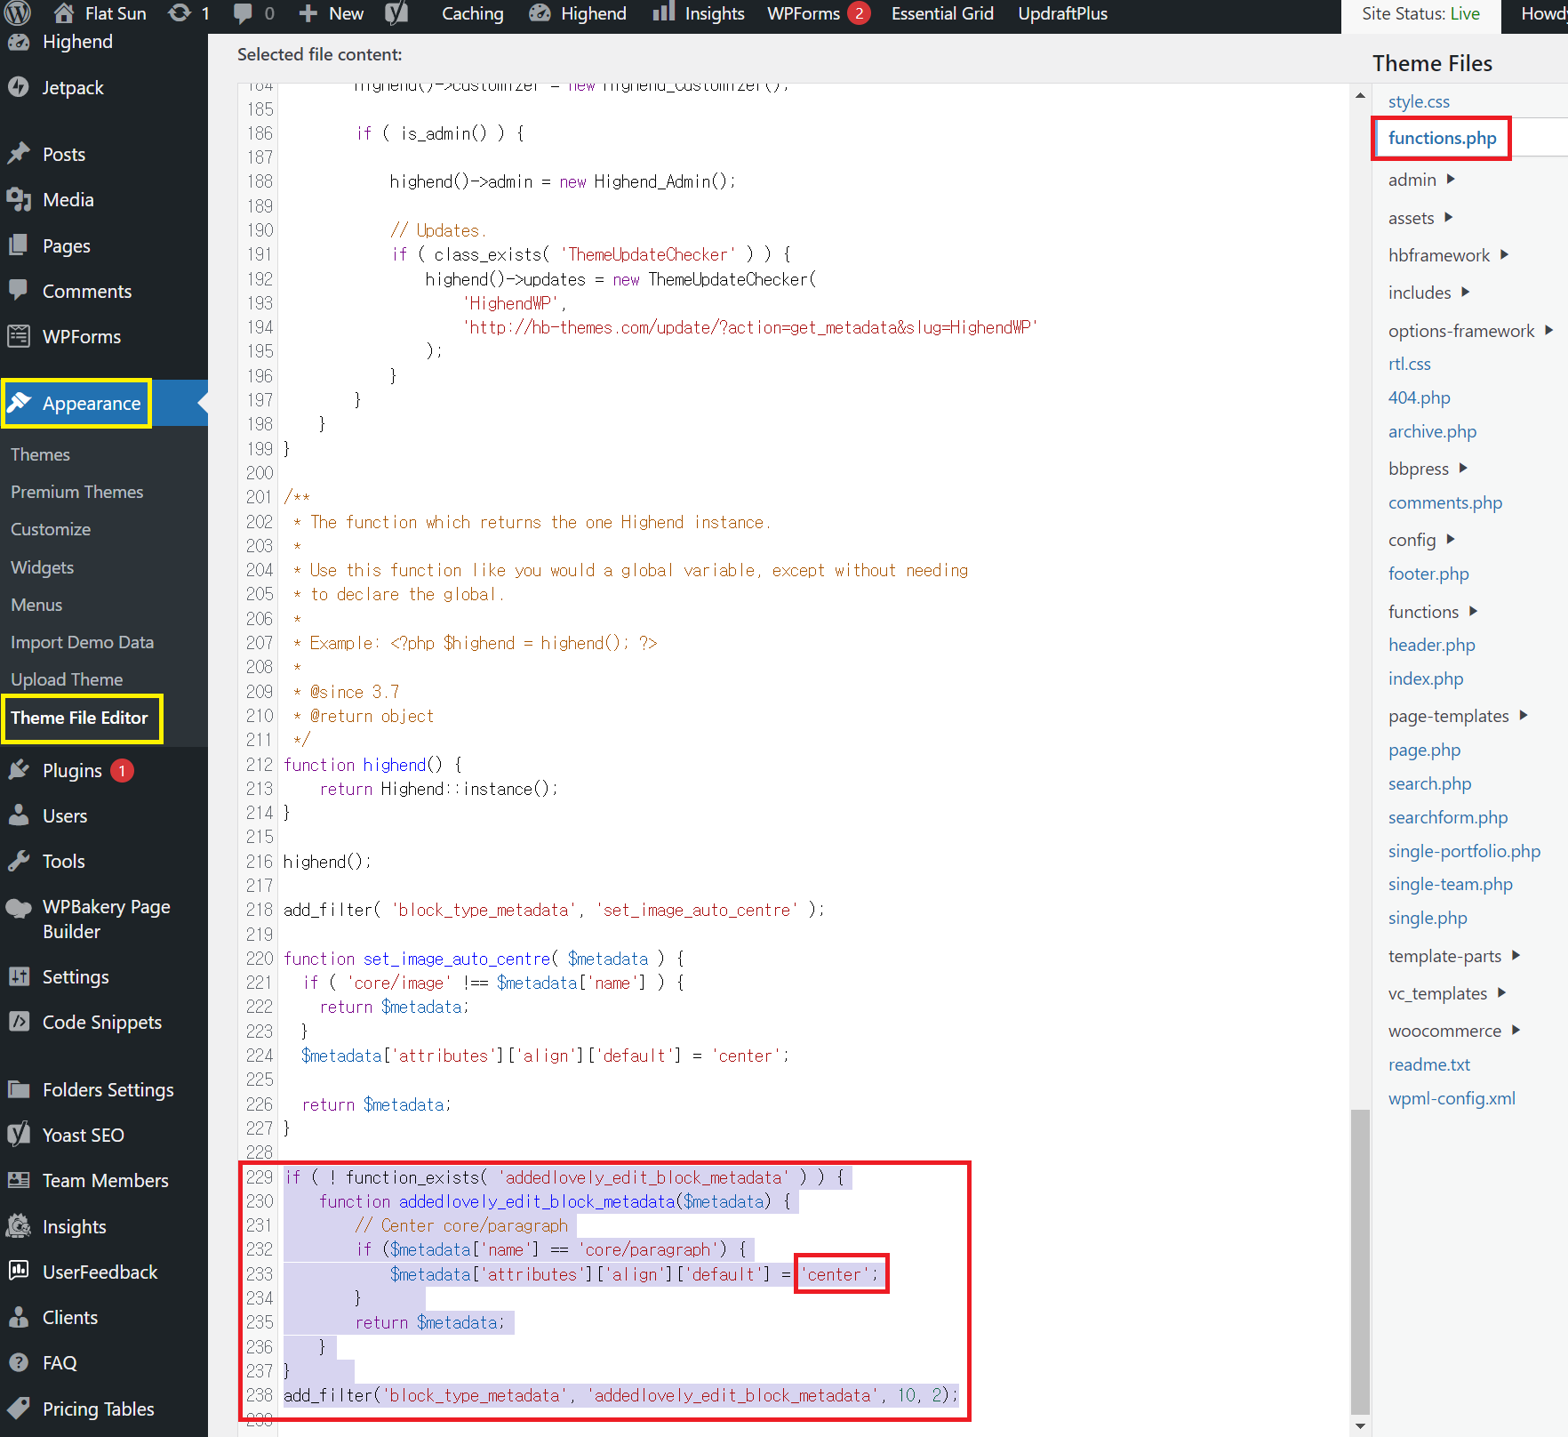Click the Tools wrench icon
This screenshot has width=1568, height=1437.
pos(19,861)
